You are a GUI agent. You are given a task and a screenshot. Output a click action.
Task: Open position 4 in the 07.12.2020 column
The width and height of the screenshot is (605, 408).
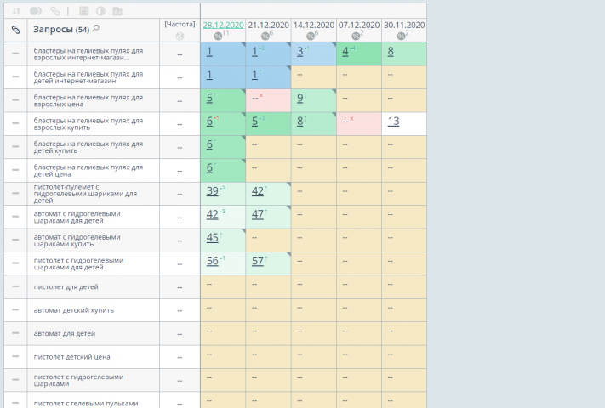point(345,51)
